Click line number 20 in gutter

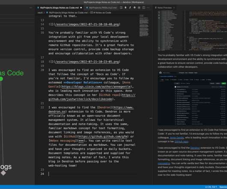[x=42, y=70]
